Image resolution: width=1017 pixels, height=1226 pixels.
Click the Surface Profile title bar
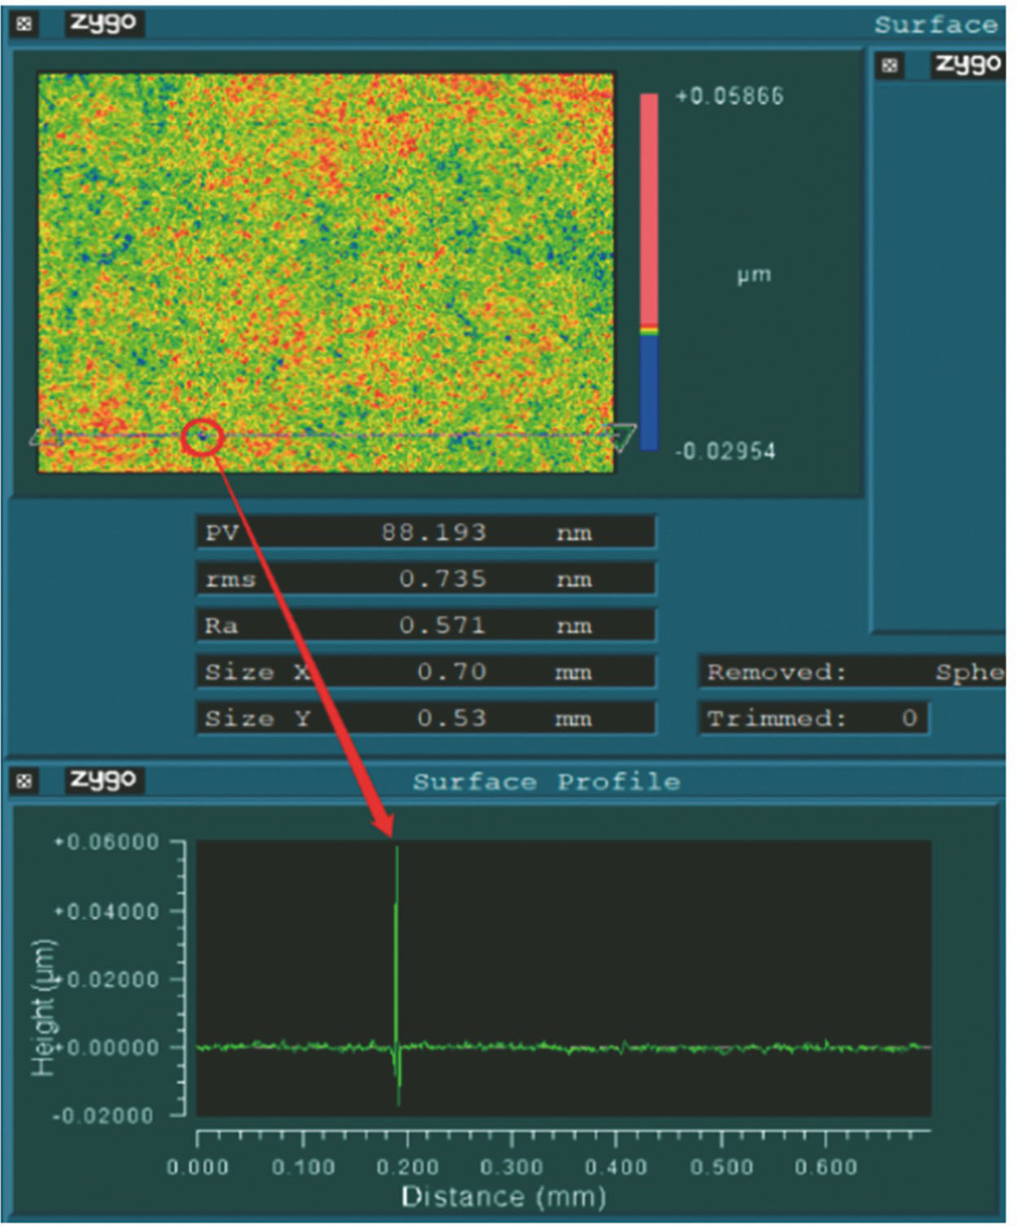pyautogui.click(x=546, y=781)
